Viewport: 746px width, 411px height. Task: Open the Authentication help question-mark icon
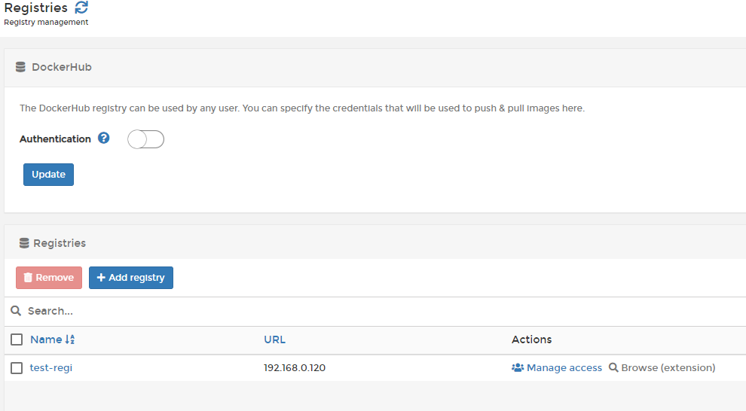coord(104,138)
